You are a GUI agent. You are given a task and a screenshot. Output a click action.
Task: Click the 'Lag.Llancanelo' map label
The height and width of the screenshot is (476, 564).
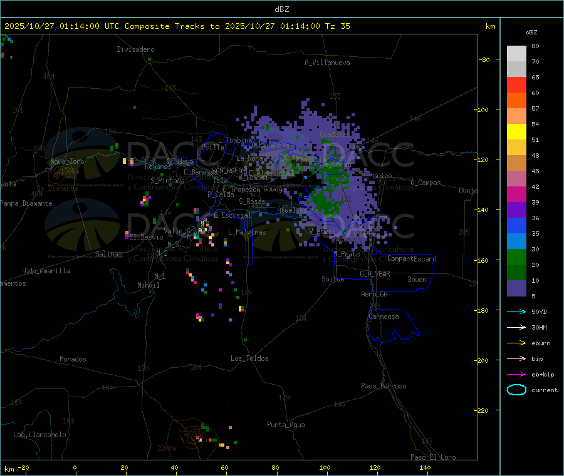pos(40,435)
